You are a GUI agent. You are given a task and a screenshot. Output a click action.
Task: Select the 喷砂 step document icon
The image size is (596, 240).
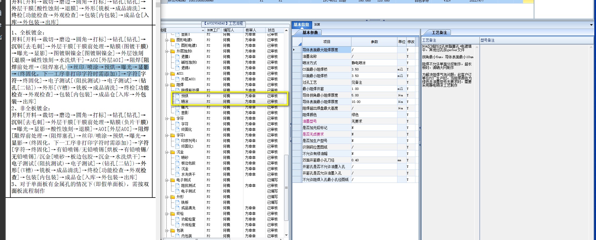177,158
